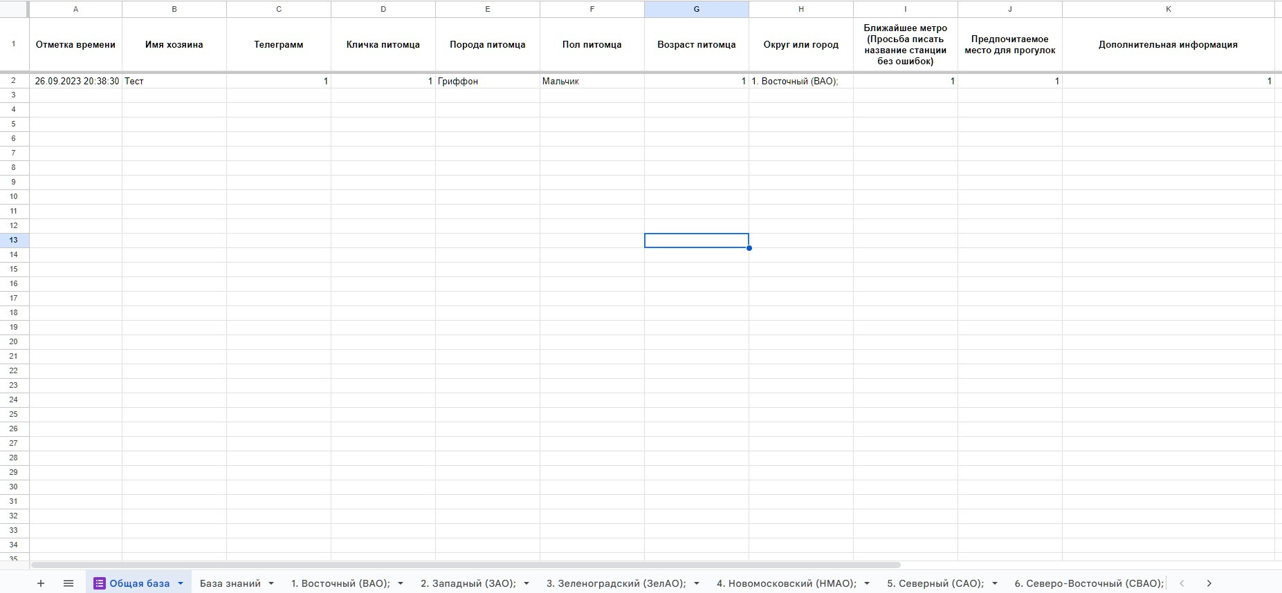Viewport: 1282px width, 593px height.
Task: Select the Пол питомца header cell
Action: click(x=592, y=44)
